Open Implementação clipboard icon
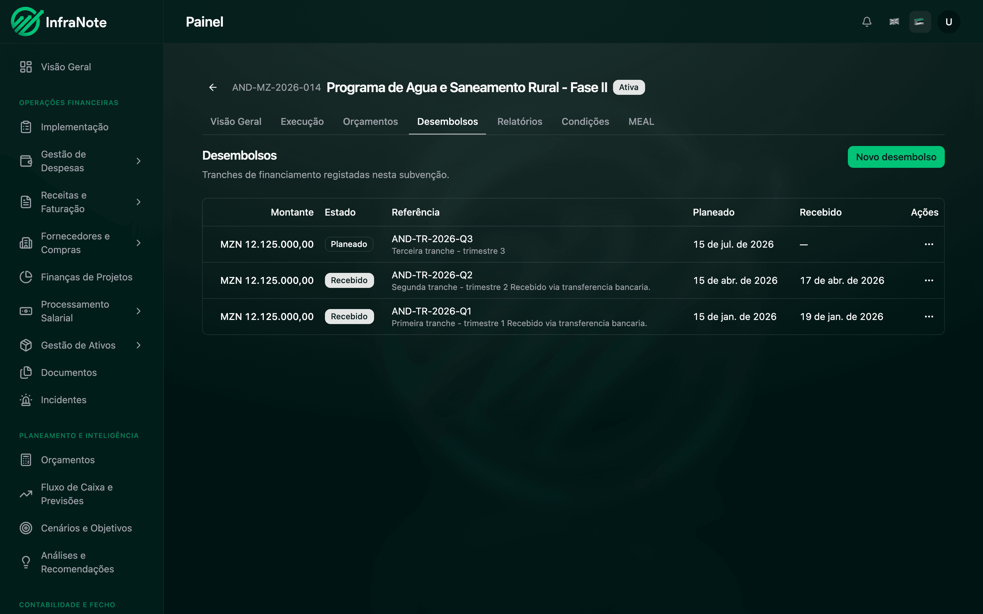This screenshot has width=983, height=614. [26, 127]
